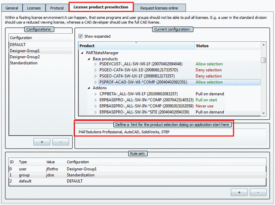Viewport: 275px width, 205px height.
Task: Click Deny selection status of PSGEO-CAT4-SW-UX-1D
Action: tap(209, 70)
